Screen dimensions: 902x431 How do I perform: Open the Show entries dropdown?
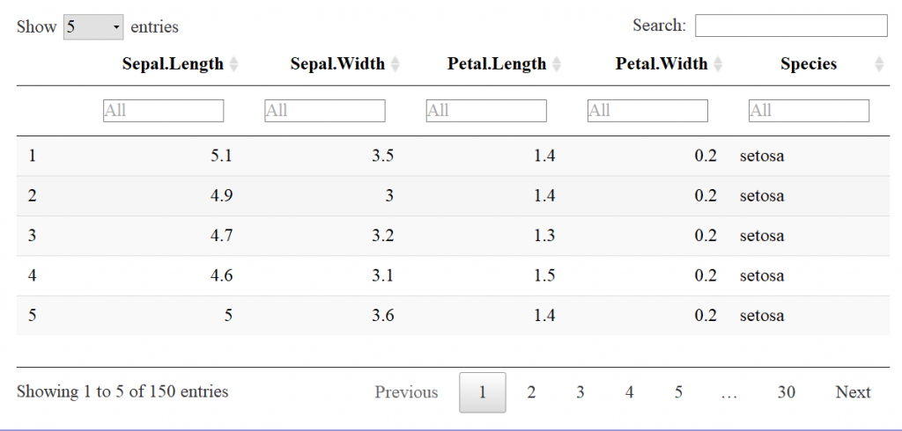(93, 27)
